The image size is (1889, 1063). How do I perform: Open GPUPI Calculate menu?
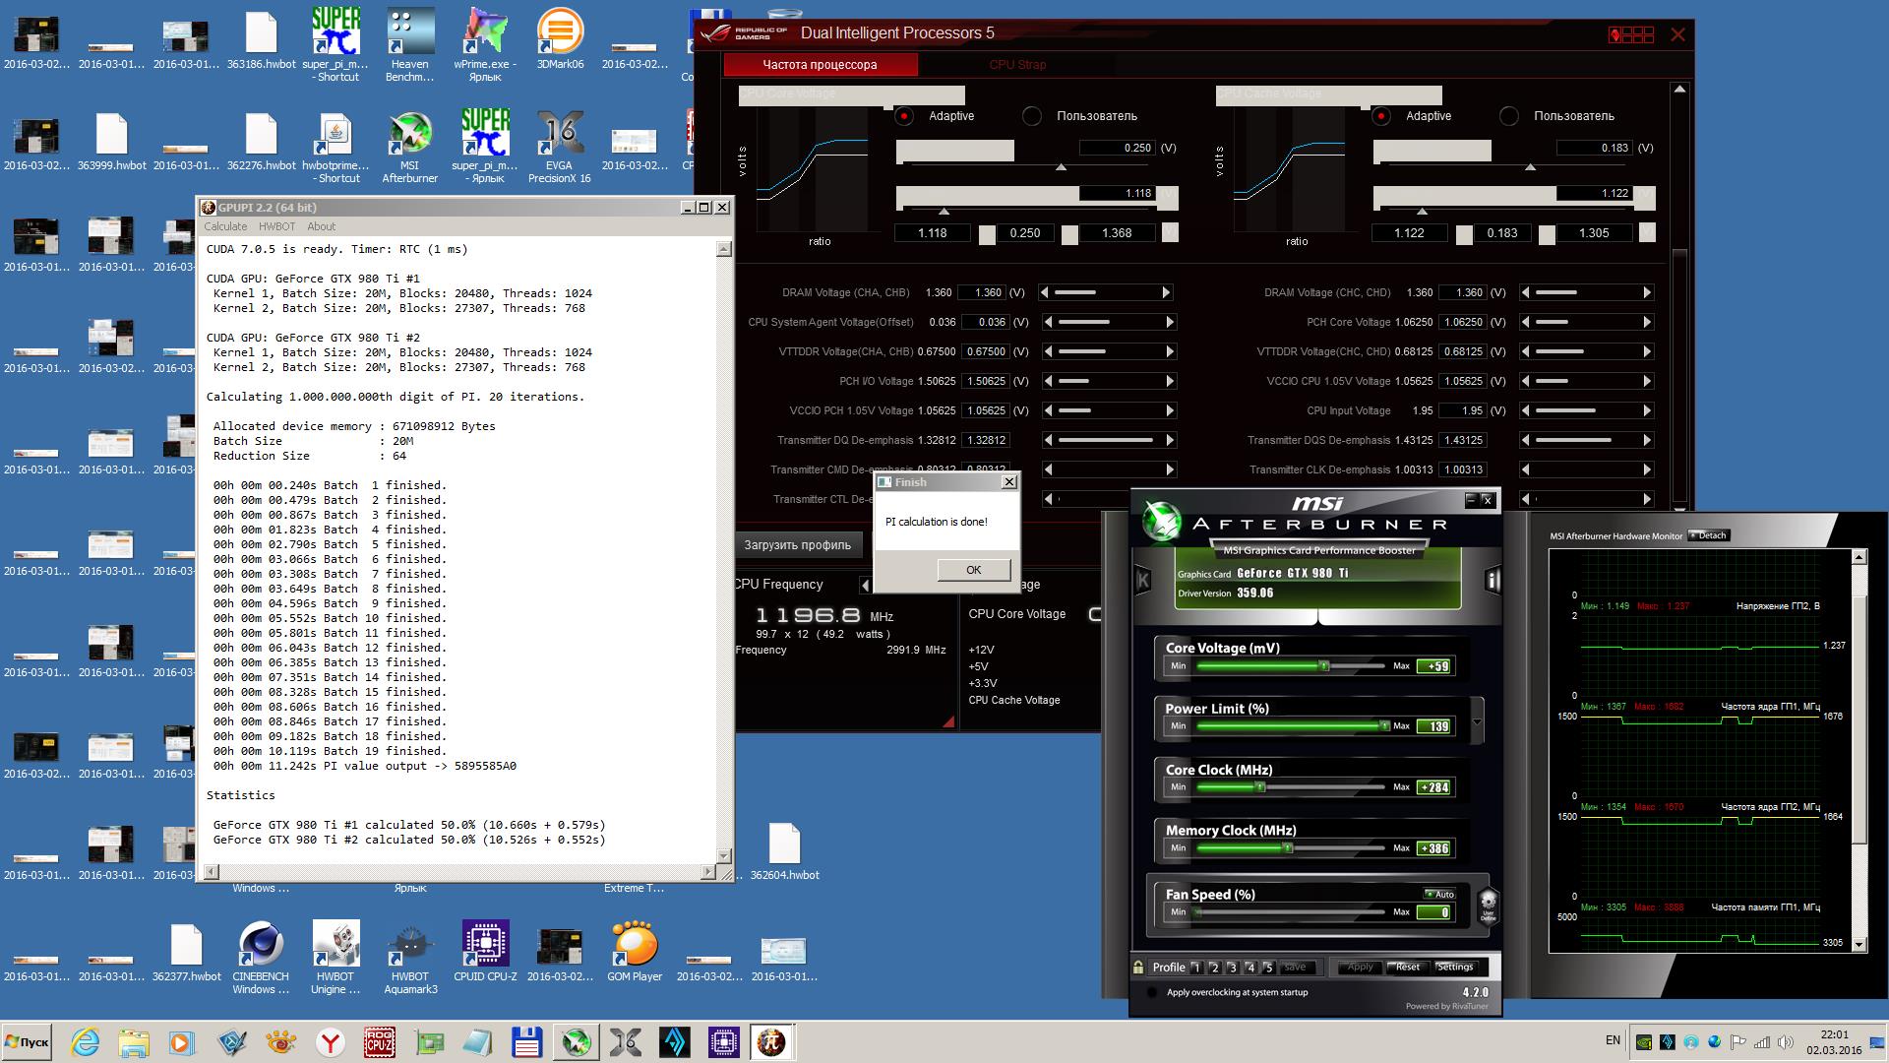tap(225, 226)
